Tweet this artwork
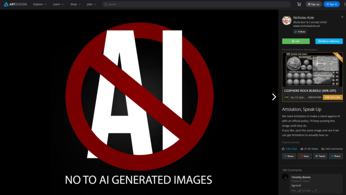The height and width of the screenshot is (195, 346). coord(320,156)
